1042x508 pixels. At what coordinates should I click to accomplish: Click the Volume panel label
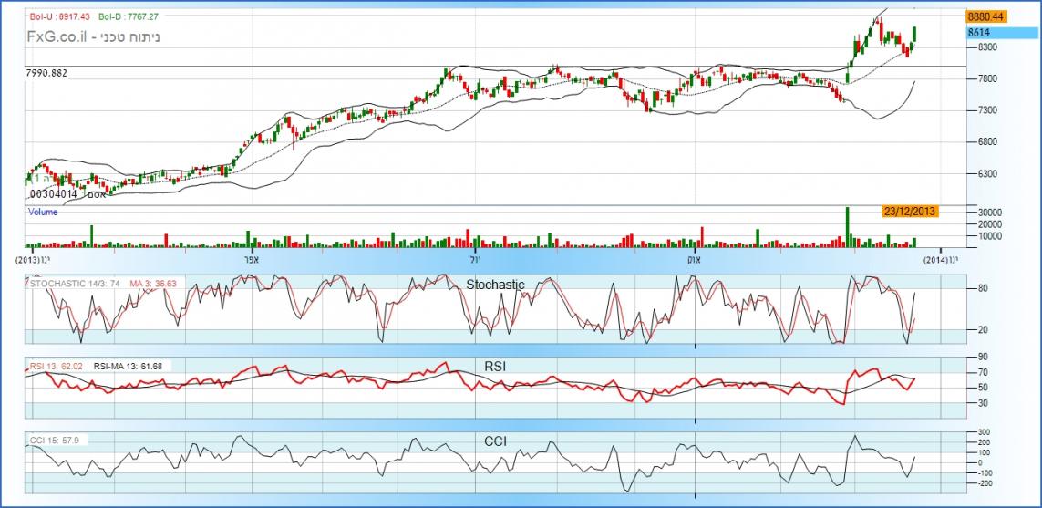pos(43,213)
